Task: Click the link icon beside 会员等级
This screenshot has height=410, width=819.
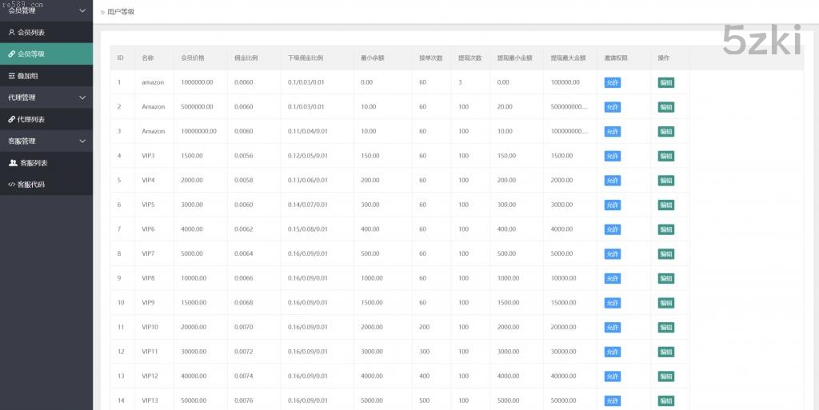Action: [11, 54]
